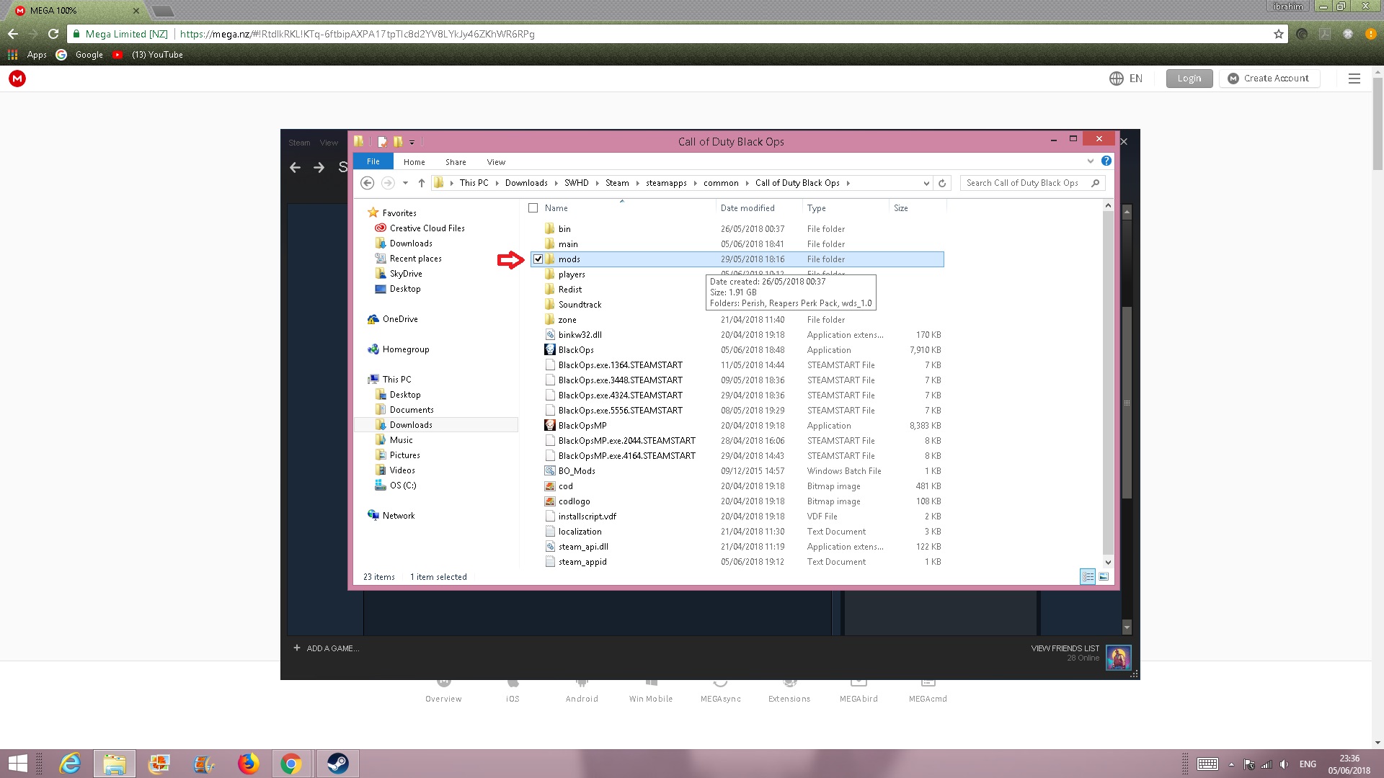Open the language globe selector
The height and width of the screenshot is (778, 1384).
[x=1116, y=79]
